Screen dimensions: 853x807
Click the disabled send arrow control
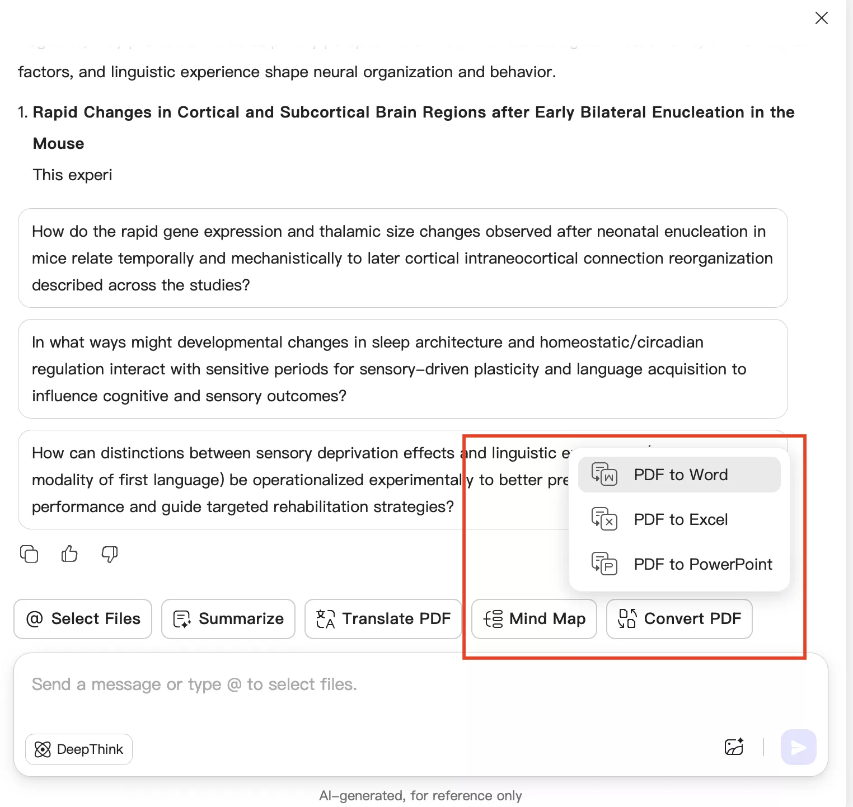click(798, 747)
